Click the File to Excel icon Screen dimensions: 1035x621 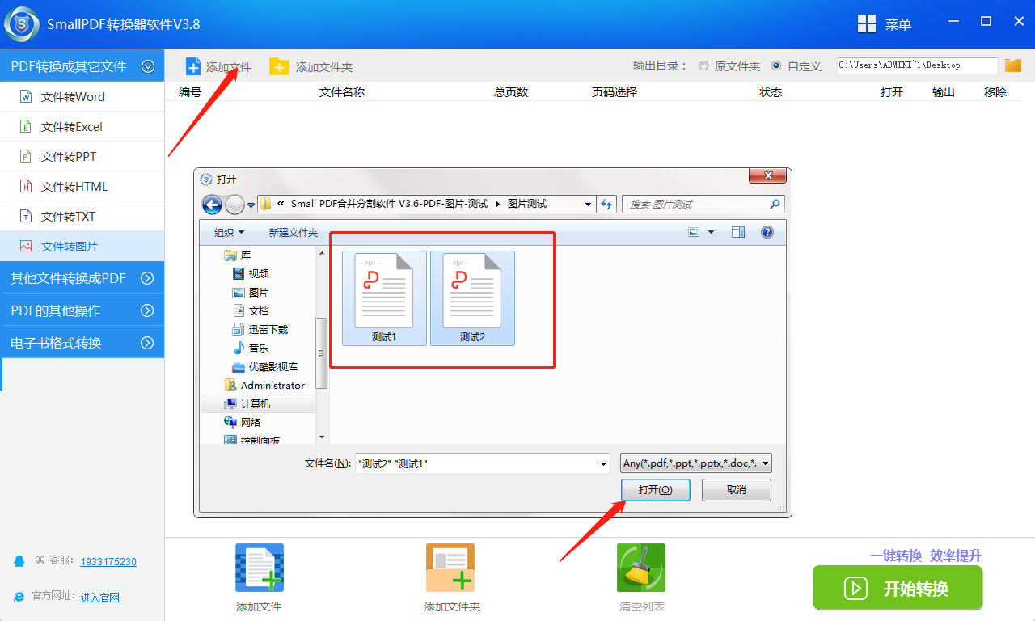point(26,127)
